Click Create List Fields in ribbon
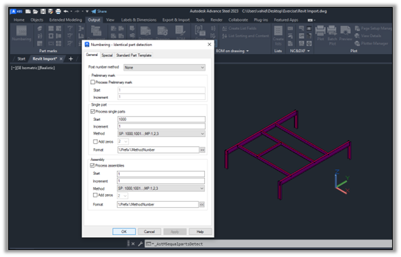This screenshot has height=257, width=401. click(239, 29)
